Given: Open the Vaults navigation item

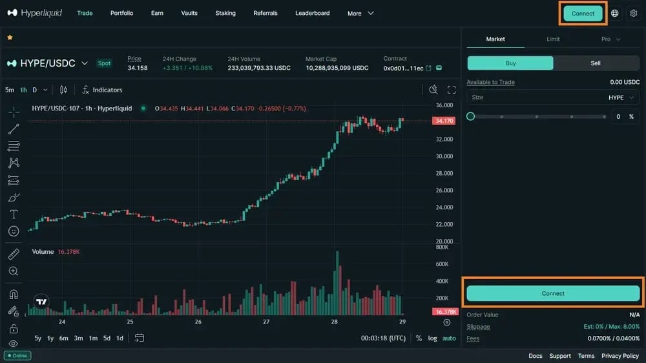Looking at the screenshot, I should 189,13.
